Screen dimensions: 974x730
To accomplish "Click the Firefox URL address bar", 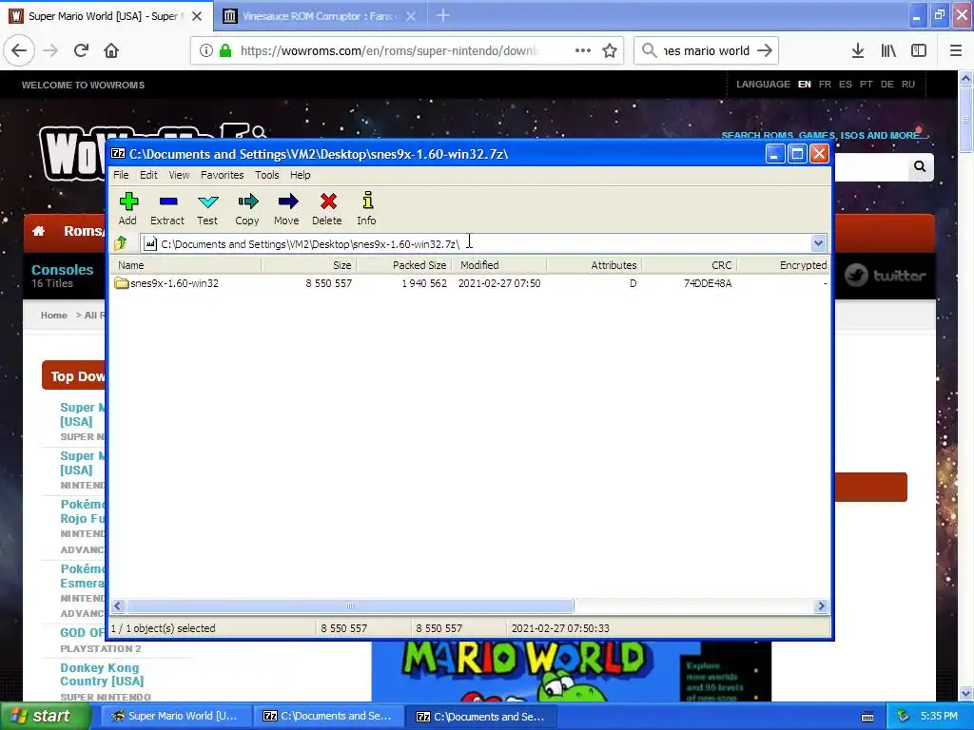I will pos(389,51).
